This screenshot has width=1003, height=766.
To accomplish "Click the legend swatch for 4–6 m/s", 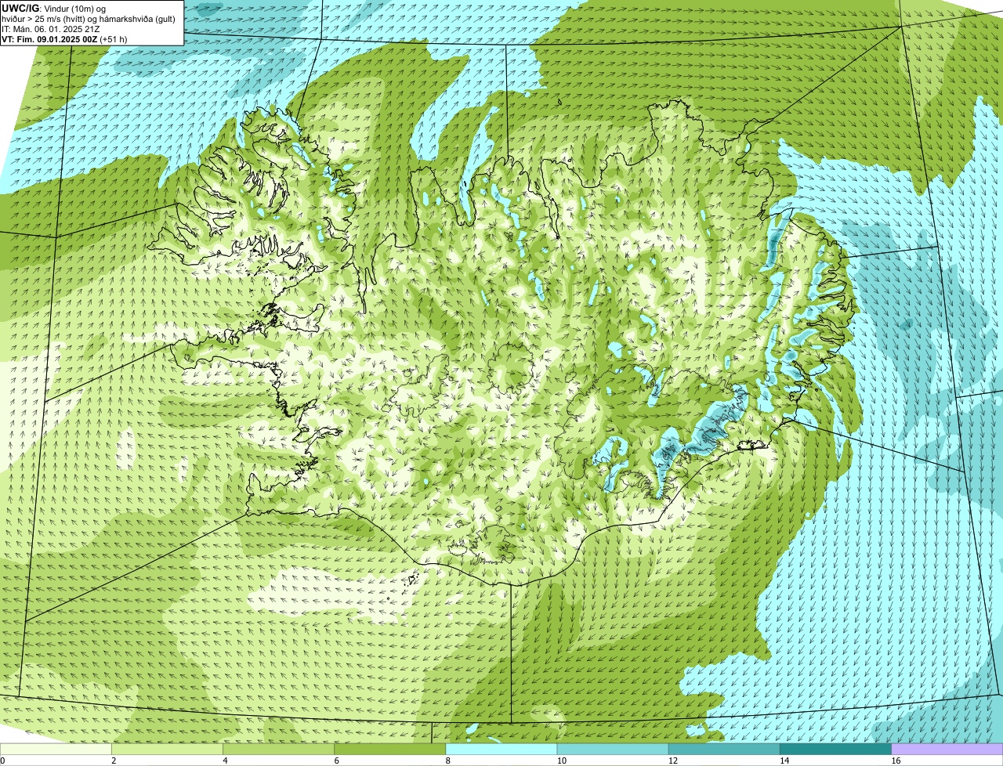I will click(279, 749).
